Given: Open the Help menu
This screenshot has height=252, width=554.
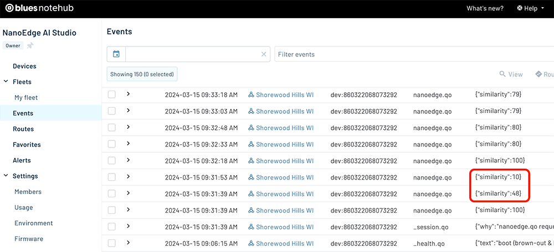Looking at the screenshot, I should 530,8.
